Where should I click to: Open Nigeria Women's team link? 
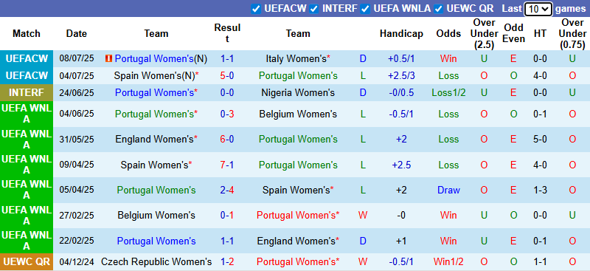click(298, 93)
